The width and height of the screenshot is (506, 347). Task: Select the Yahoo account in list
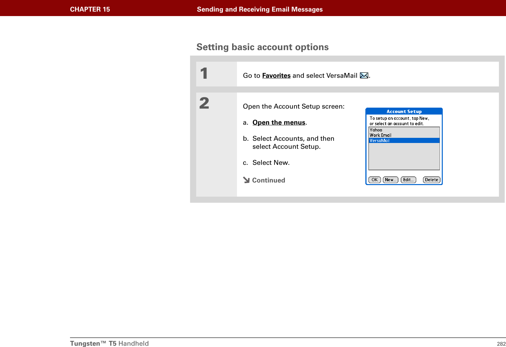pyautogui.click(x=404, y=130)
